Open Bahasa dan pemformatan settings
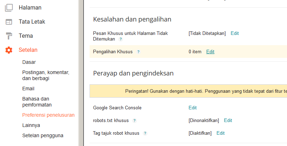287x146 pixels. (37, 102)
